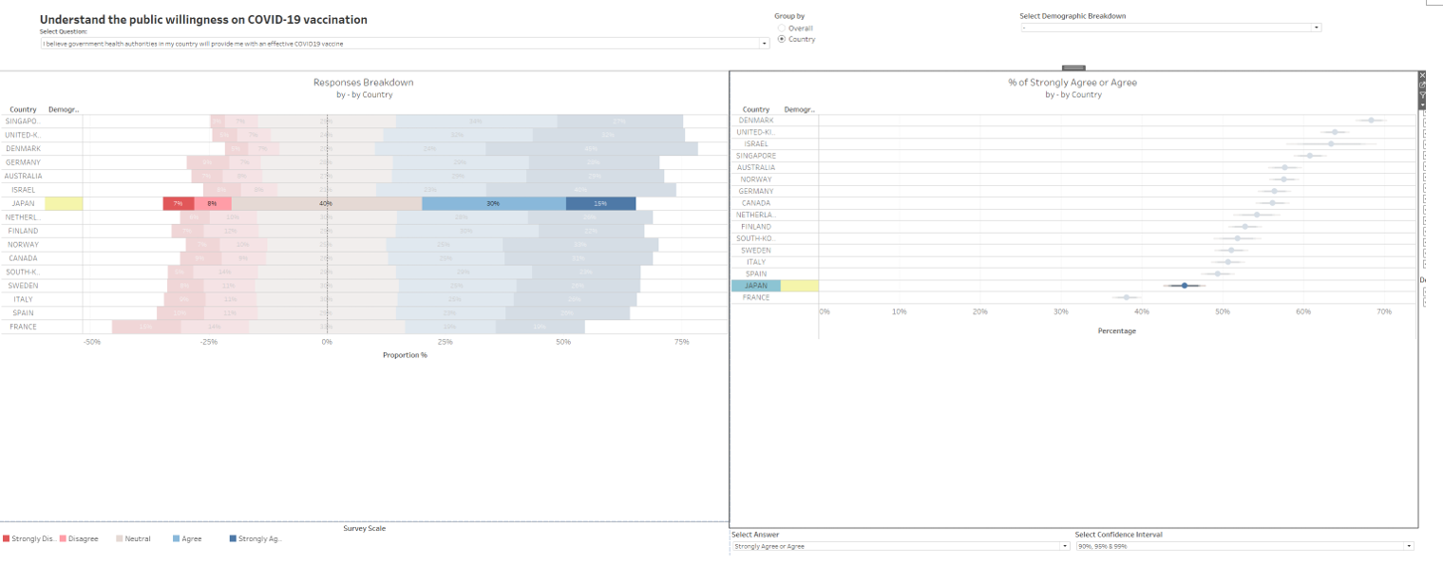Click the Strongly Disagree legend swatch

(x=7, y=538)
